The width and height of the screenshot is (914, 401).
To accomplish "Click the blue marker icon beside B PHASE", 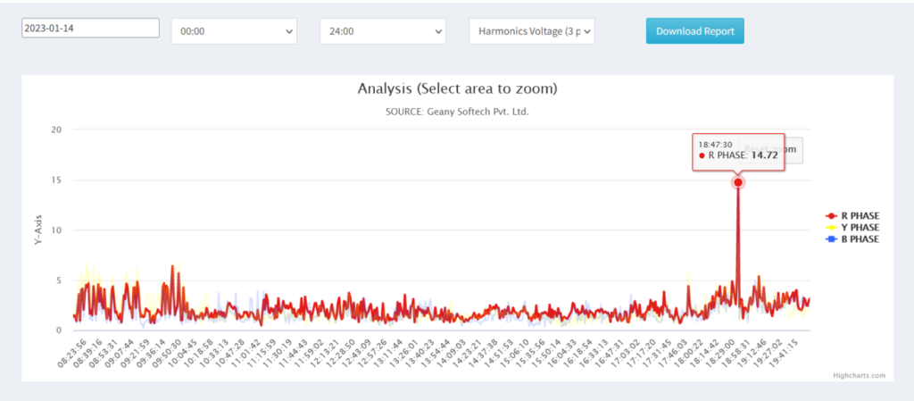I will [831, 239].
